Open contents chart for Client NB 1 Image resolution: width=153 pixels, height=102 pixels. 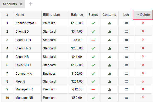coord(109,65)
